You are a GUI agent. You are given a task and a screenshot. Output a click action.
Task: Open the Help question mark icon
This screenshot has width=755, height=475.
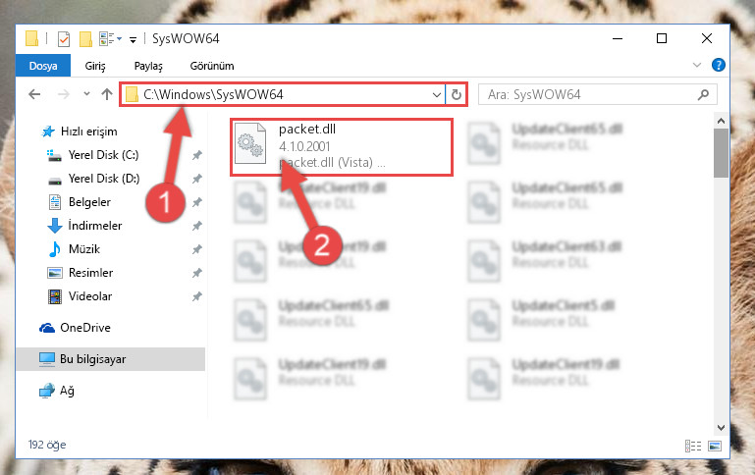718,65
